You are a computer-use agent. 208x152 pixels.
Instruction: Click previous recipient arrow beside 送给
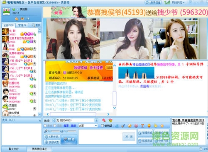point(54,121)
